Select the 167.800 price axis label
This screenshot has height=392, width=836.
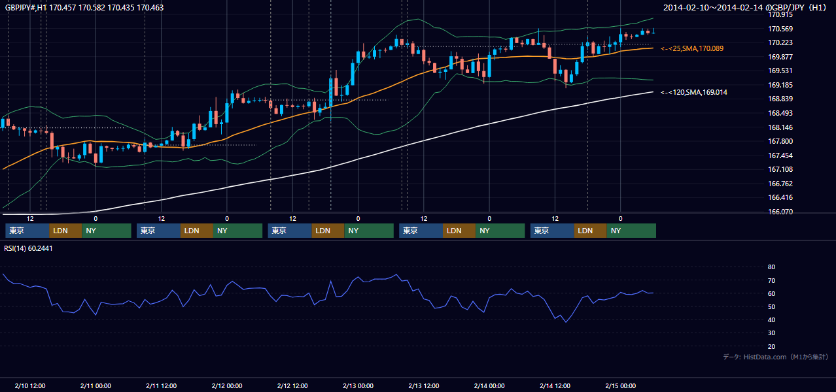pos(780,141)
